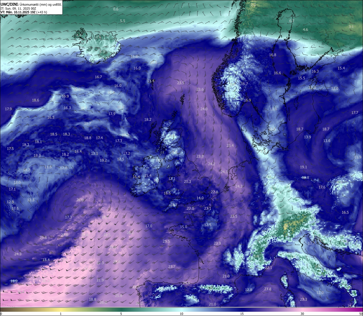Click the map value '17.2'

(x=126, y=154)
